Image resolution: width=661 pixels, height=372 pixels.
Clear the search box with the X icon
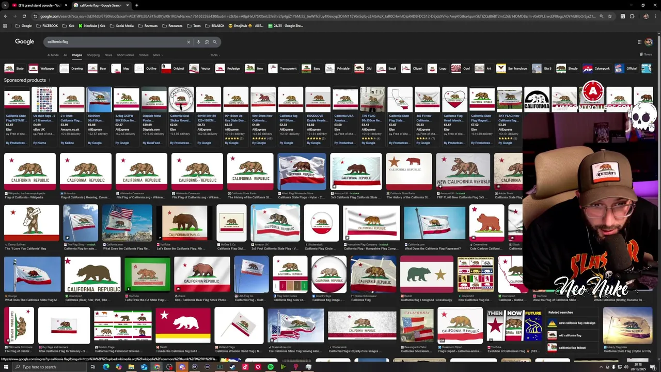click(188, 42)
